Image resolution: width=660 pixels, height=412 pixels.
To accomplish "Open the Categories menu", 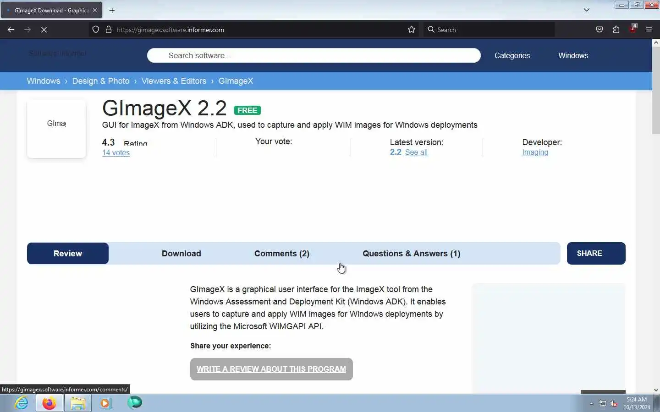I will point(512,55).
